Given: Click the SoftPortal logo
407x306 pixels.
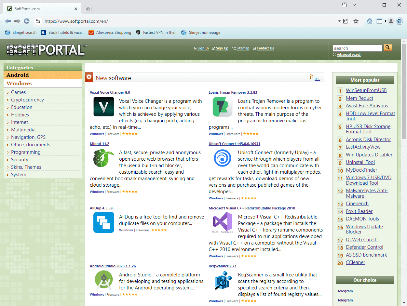Looking at the screenshot, I should pos(47,49).
